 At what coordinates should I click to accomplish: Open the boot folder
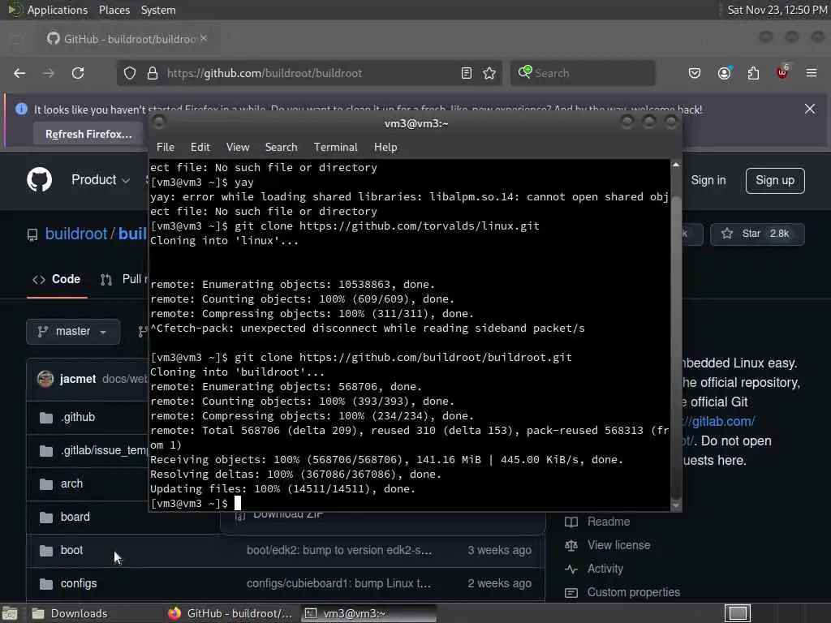point(71,550)
